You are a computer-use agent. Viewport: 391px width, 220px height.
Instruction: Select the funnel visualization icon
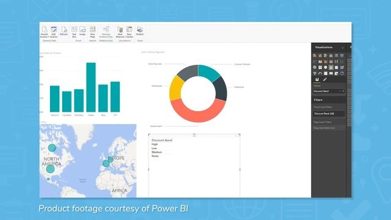(x=315, y=73)
